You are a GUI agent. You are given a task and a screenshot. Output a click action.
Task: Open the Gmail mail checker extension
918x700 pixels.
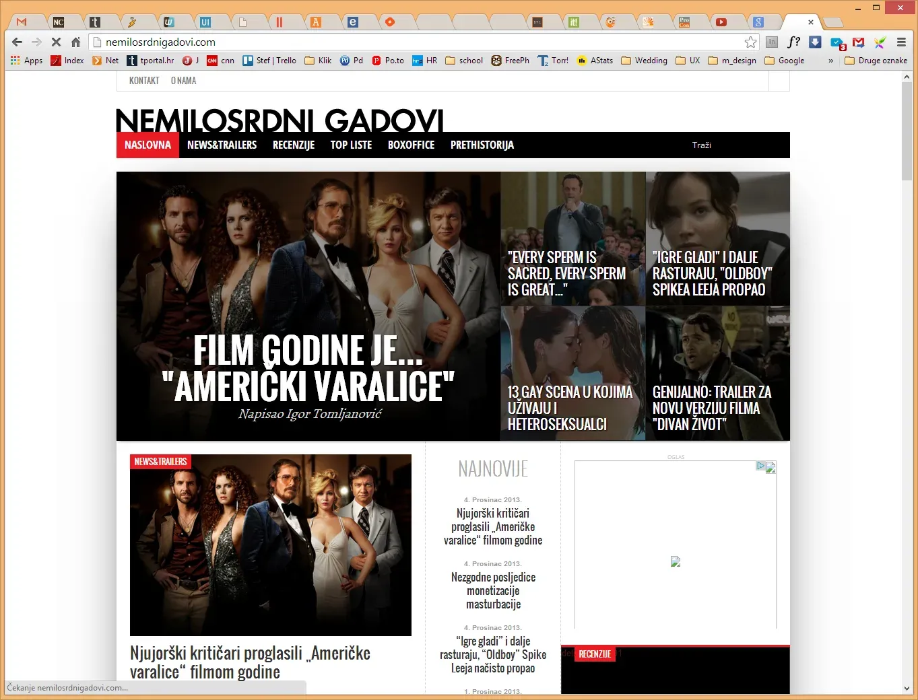(859, 42)
